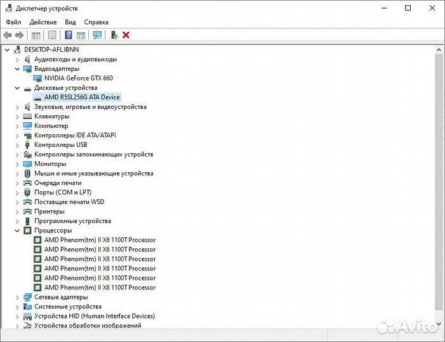Click the NVIDIA GeForce GTX 660 icon
The height and width of the screenshot is (342, 445).
tap(37, 78)
